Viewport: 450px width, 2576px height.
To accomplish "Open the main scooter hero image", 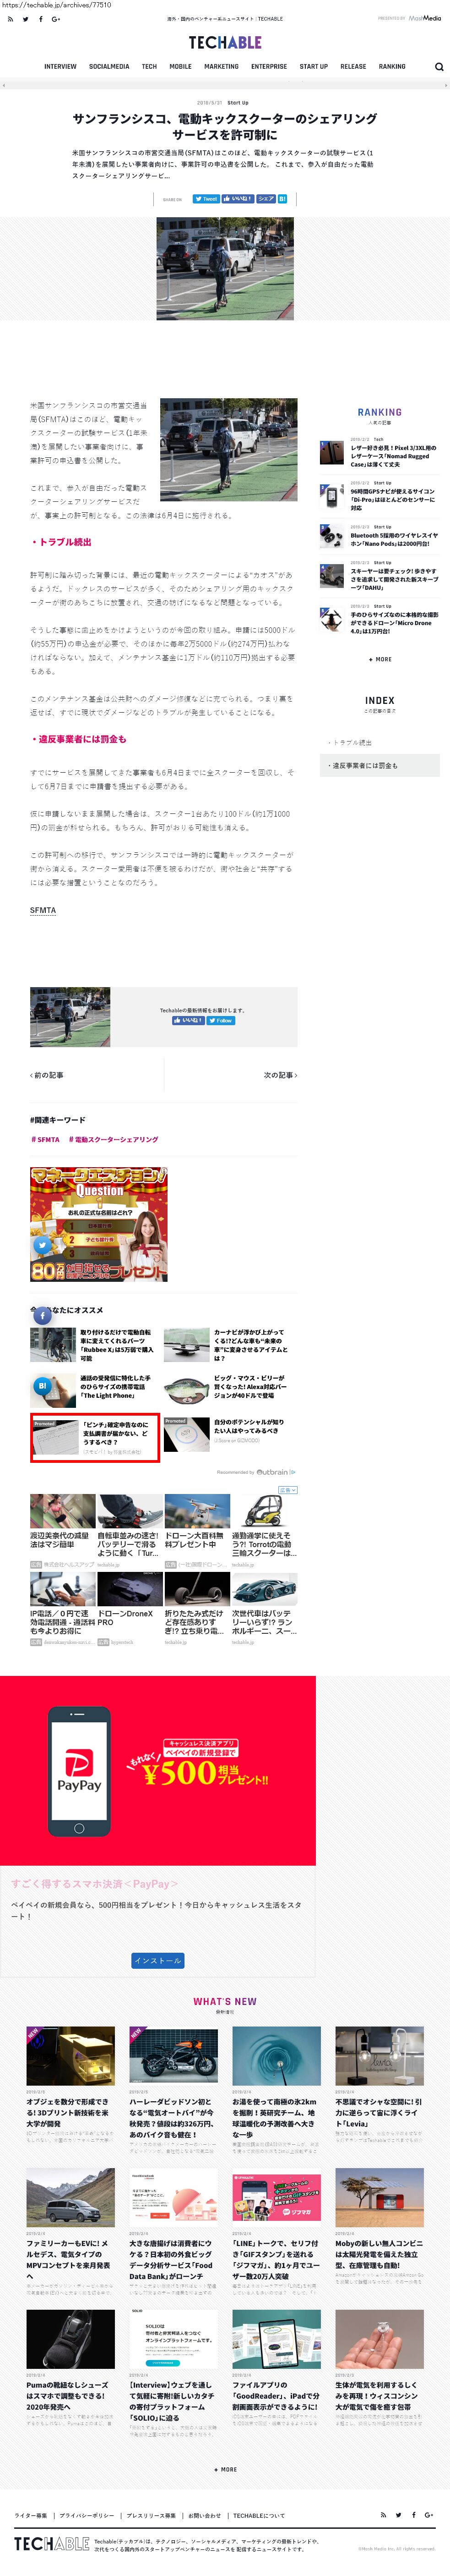I will click(225, 269).
